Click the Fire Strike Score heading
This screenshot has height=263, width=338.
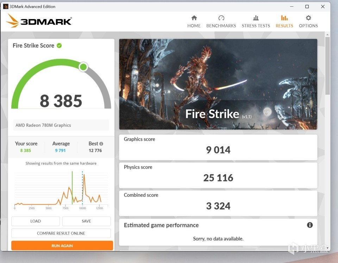click(x=33, y=45)
